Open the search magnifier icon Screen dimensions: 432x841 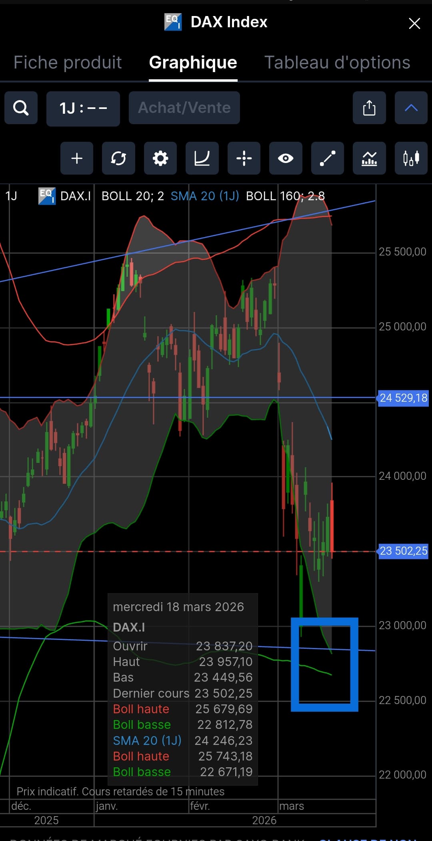tap(21, 108)
